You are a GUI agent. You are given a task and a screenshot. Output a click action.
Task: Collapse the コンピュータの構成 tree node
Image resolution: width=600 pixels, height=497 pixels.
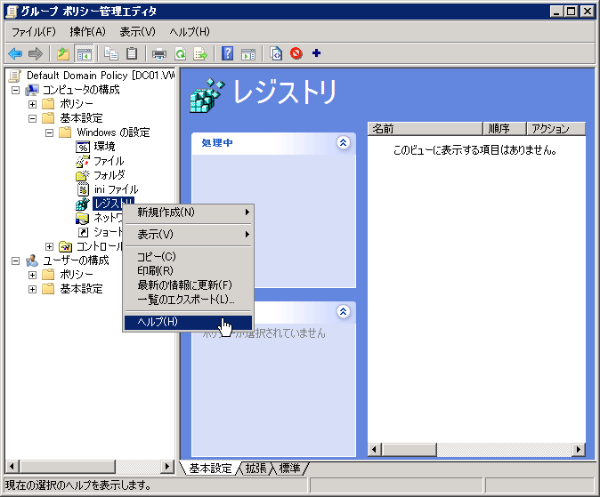[15, 90]
